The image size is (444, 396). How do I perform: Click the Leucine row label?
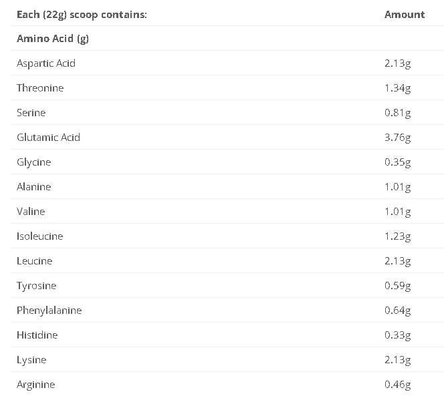coord(34,261)
